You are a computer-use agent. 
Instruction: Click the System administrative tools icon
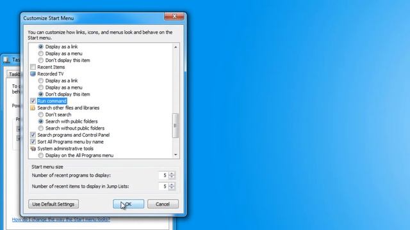click(x=33, y=148)
